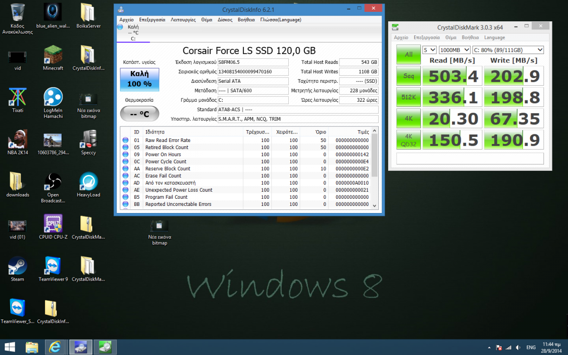
Task: Switch to CrystalDiskMark via its taskbar icon
Action: pos(105,347)
